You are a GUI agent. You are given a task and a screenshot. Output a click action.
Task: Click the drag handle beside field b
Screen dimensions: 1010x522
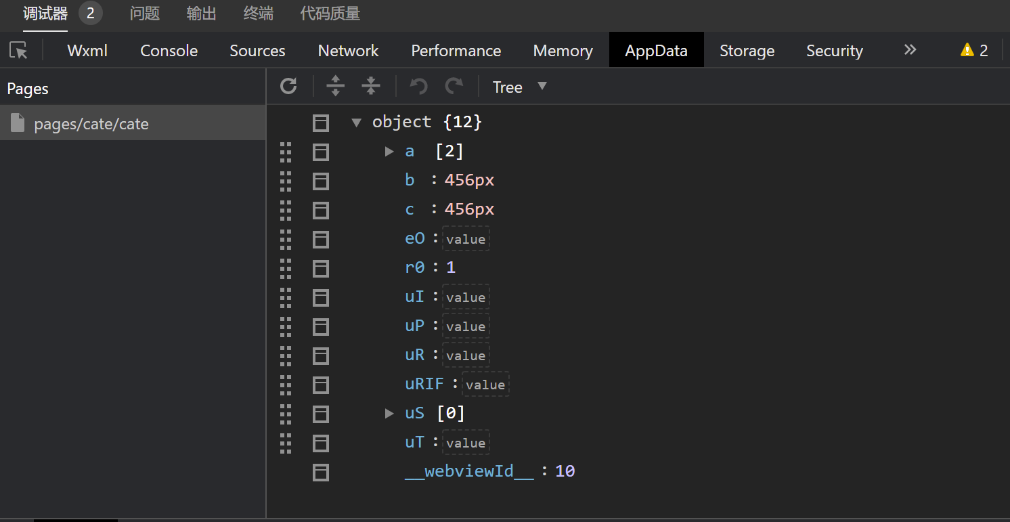click(286, 181)
